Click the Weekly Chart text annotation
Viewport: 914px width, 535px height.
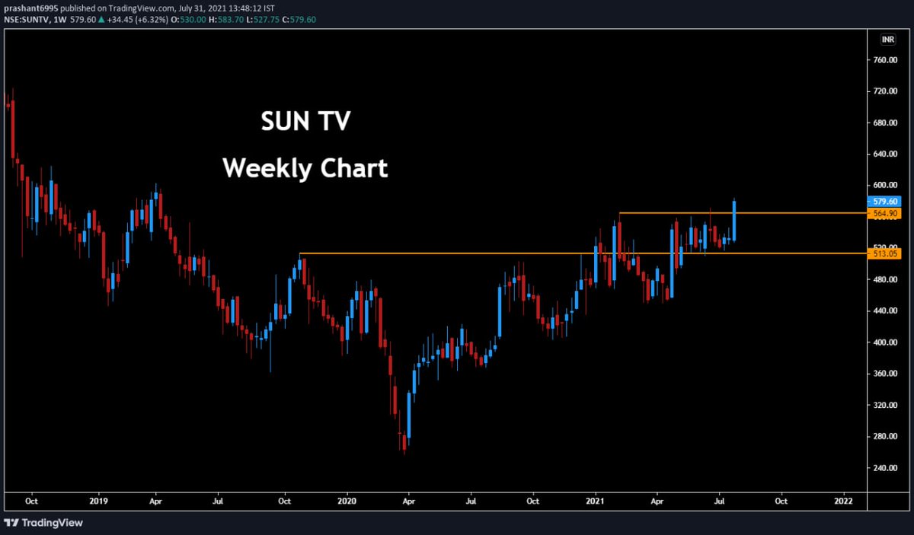coord(305,168)
